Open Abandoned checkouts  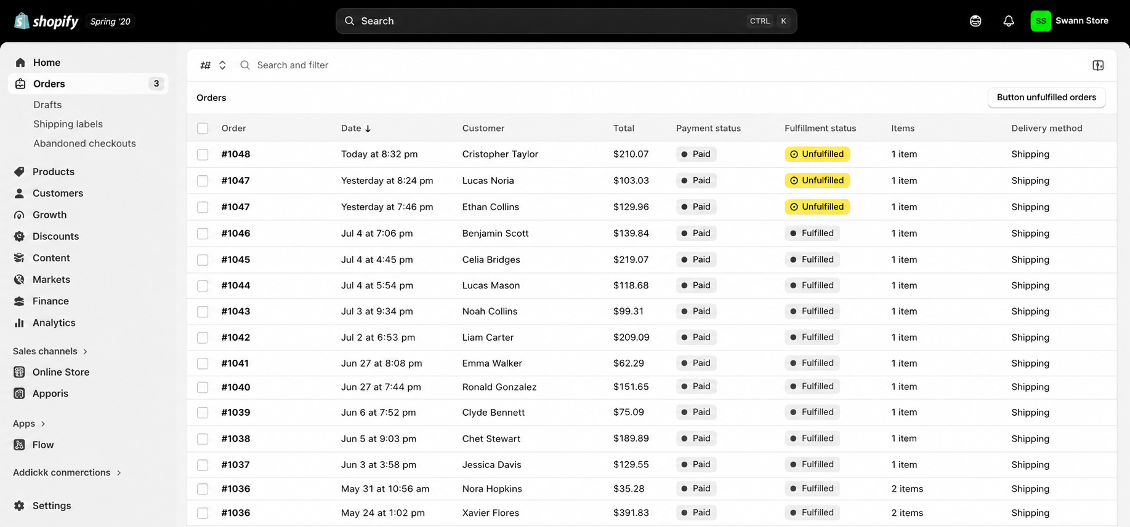tap(84, 143)
